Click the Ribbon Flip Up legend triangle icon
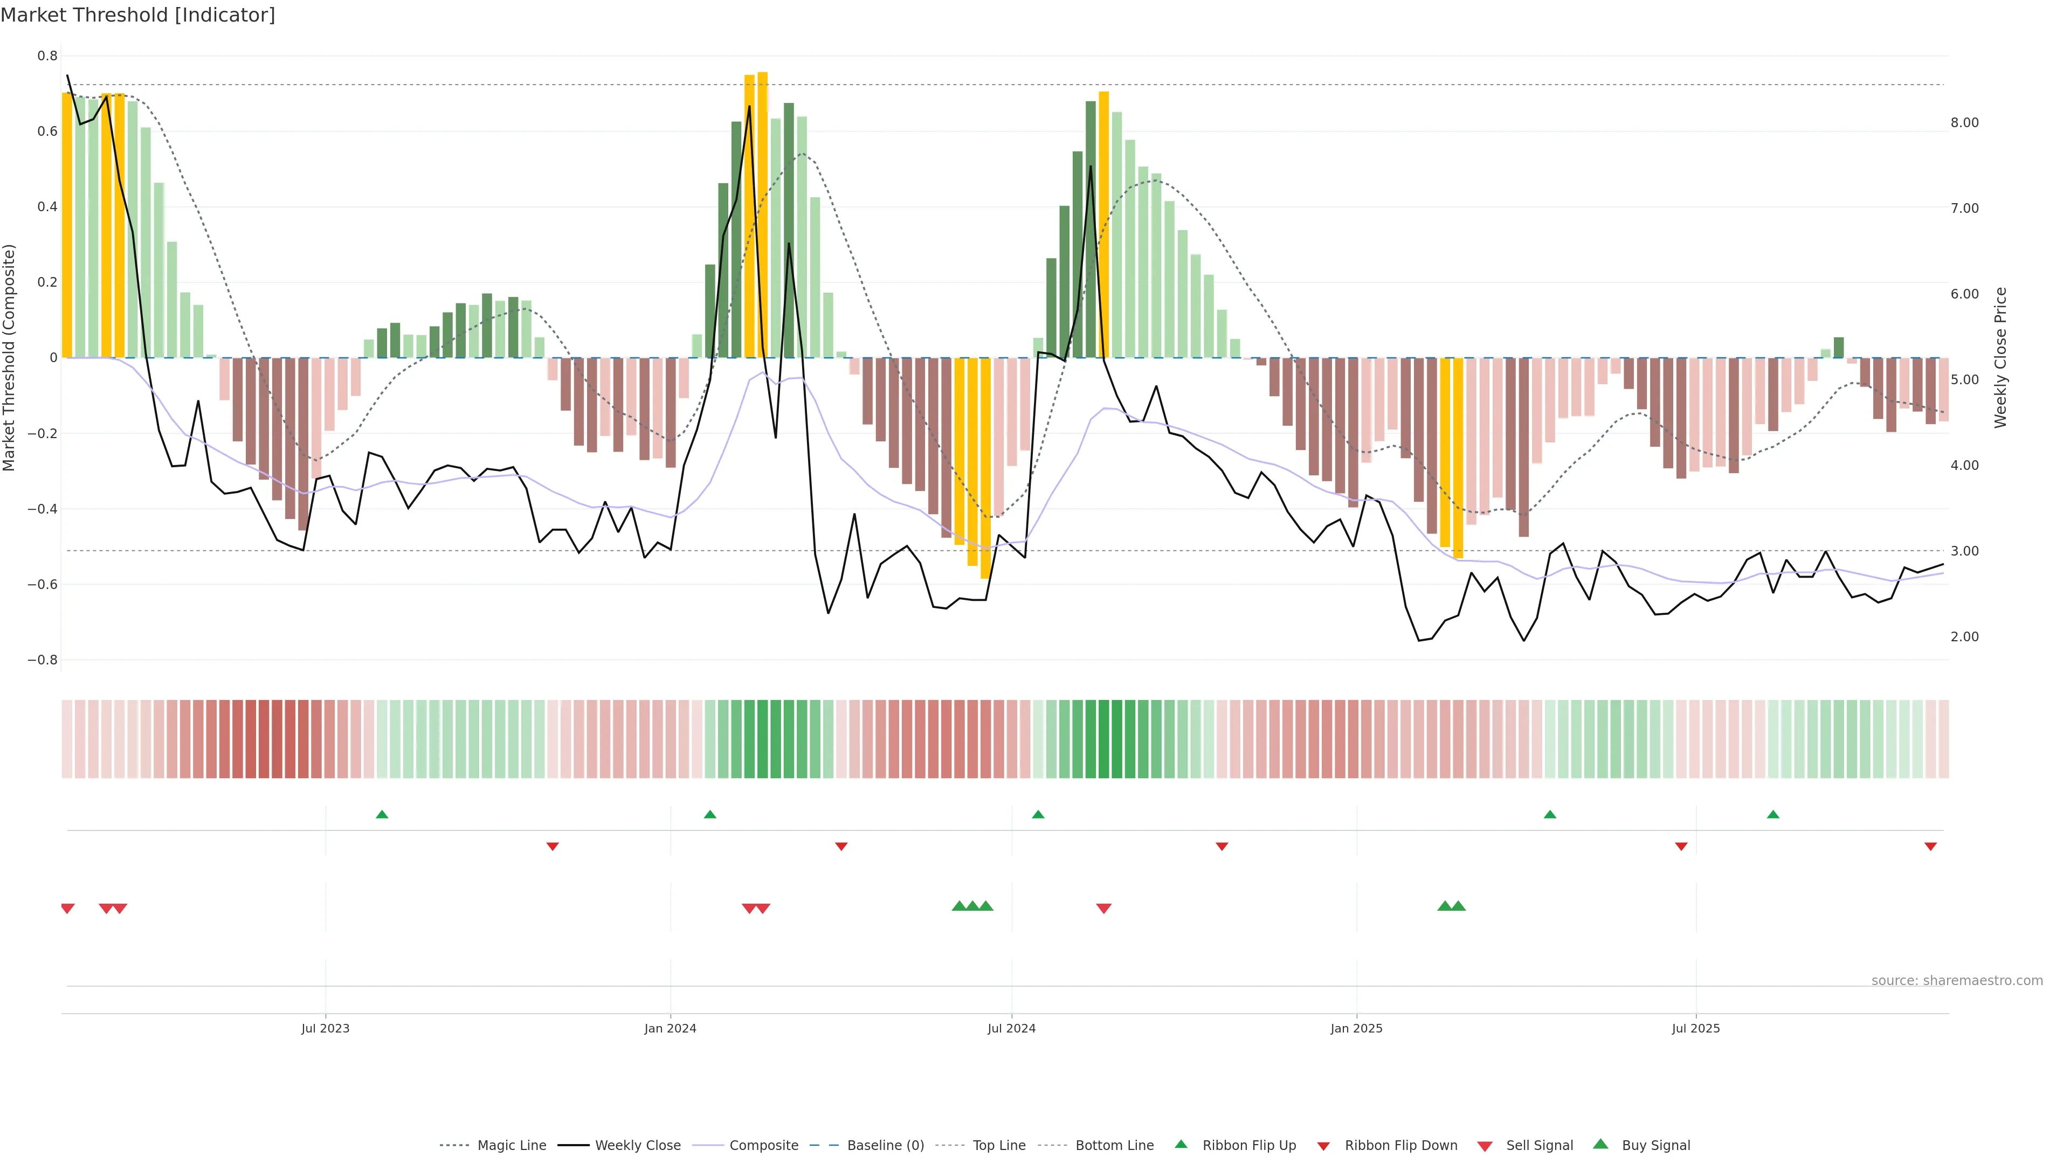This screenshot has width=2070, height=1164. 1181,1144
